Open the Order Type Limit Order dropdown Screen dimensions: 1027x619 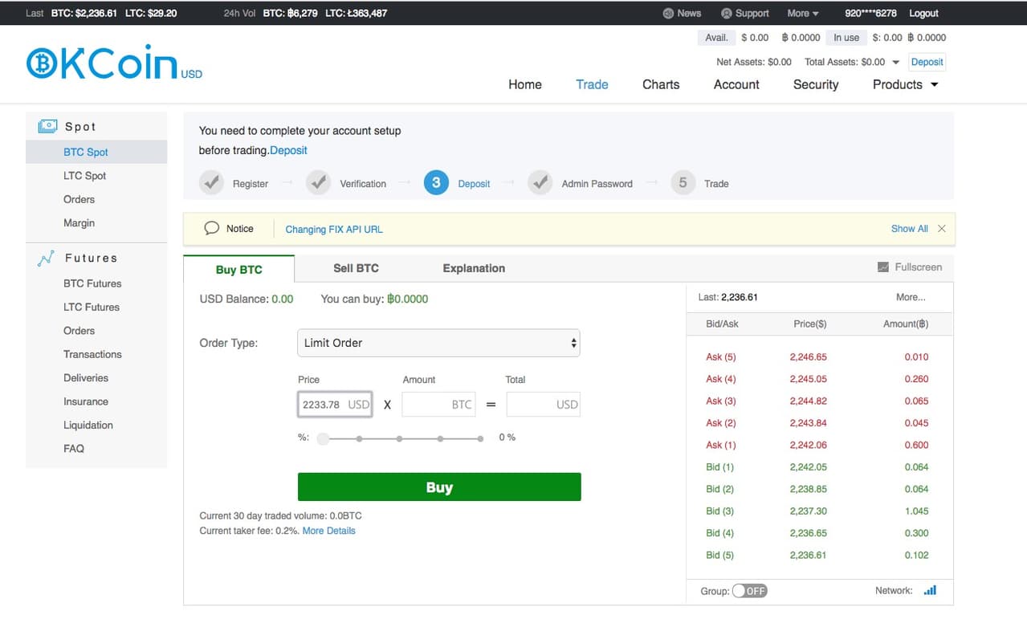[x=438, y=343]
